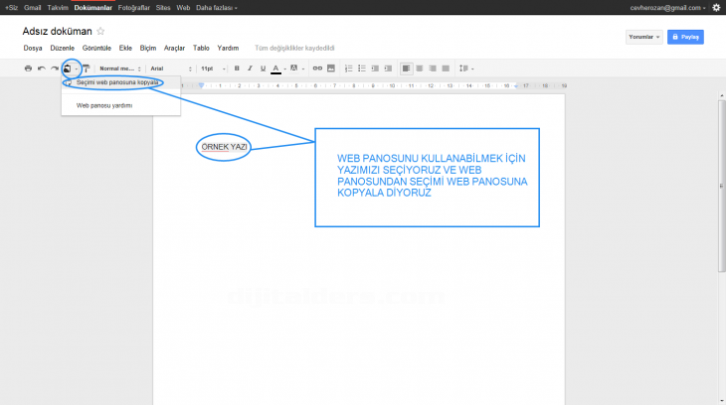Click the redo arrow icon
Viewport: 726px width, 405px height.
point(54,68)
